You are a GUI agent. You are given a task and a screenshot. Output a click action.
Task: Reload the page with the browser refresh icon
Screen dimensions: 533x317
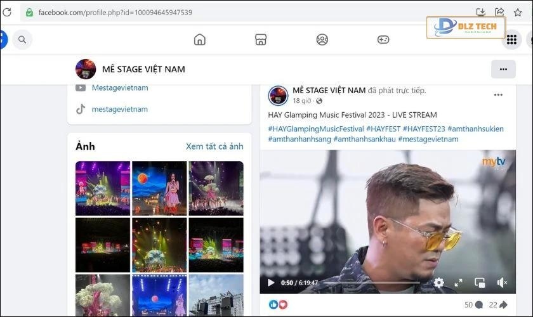[7, 12]
